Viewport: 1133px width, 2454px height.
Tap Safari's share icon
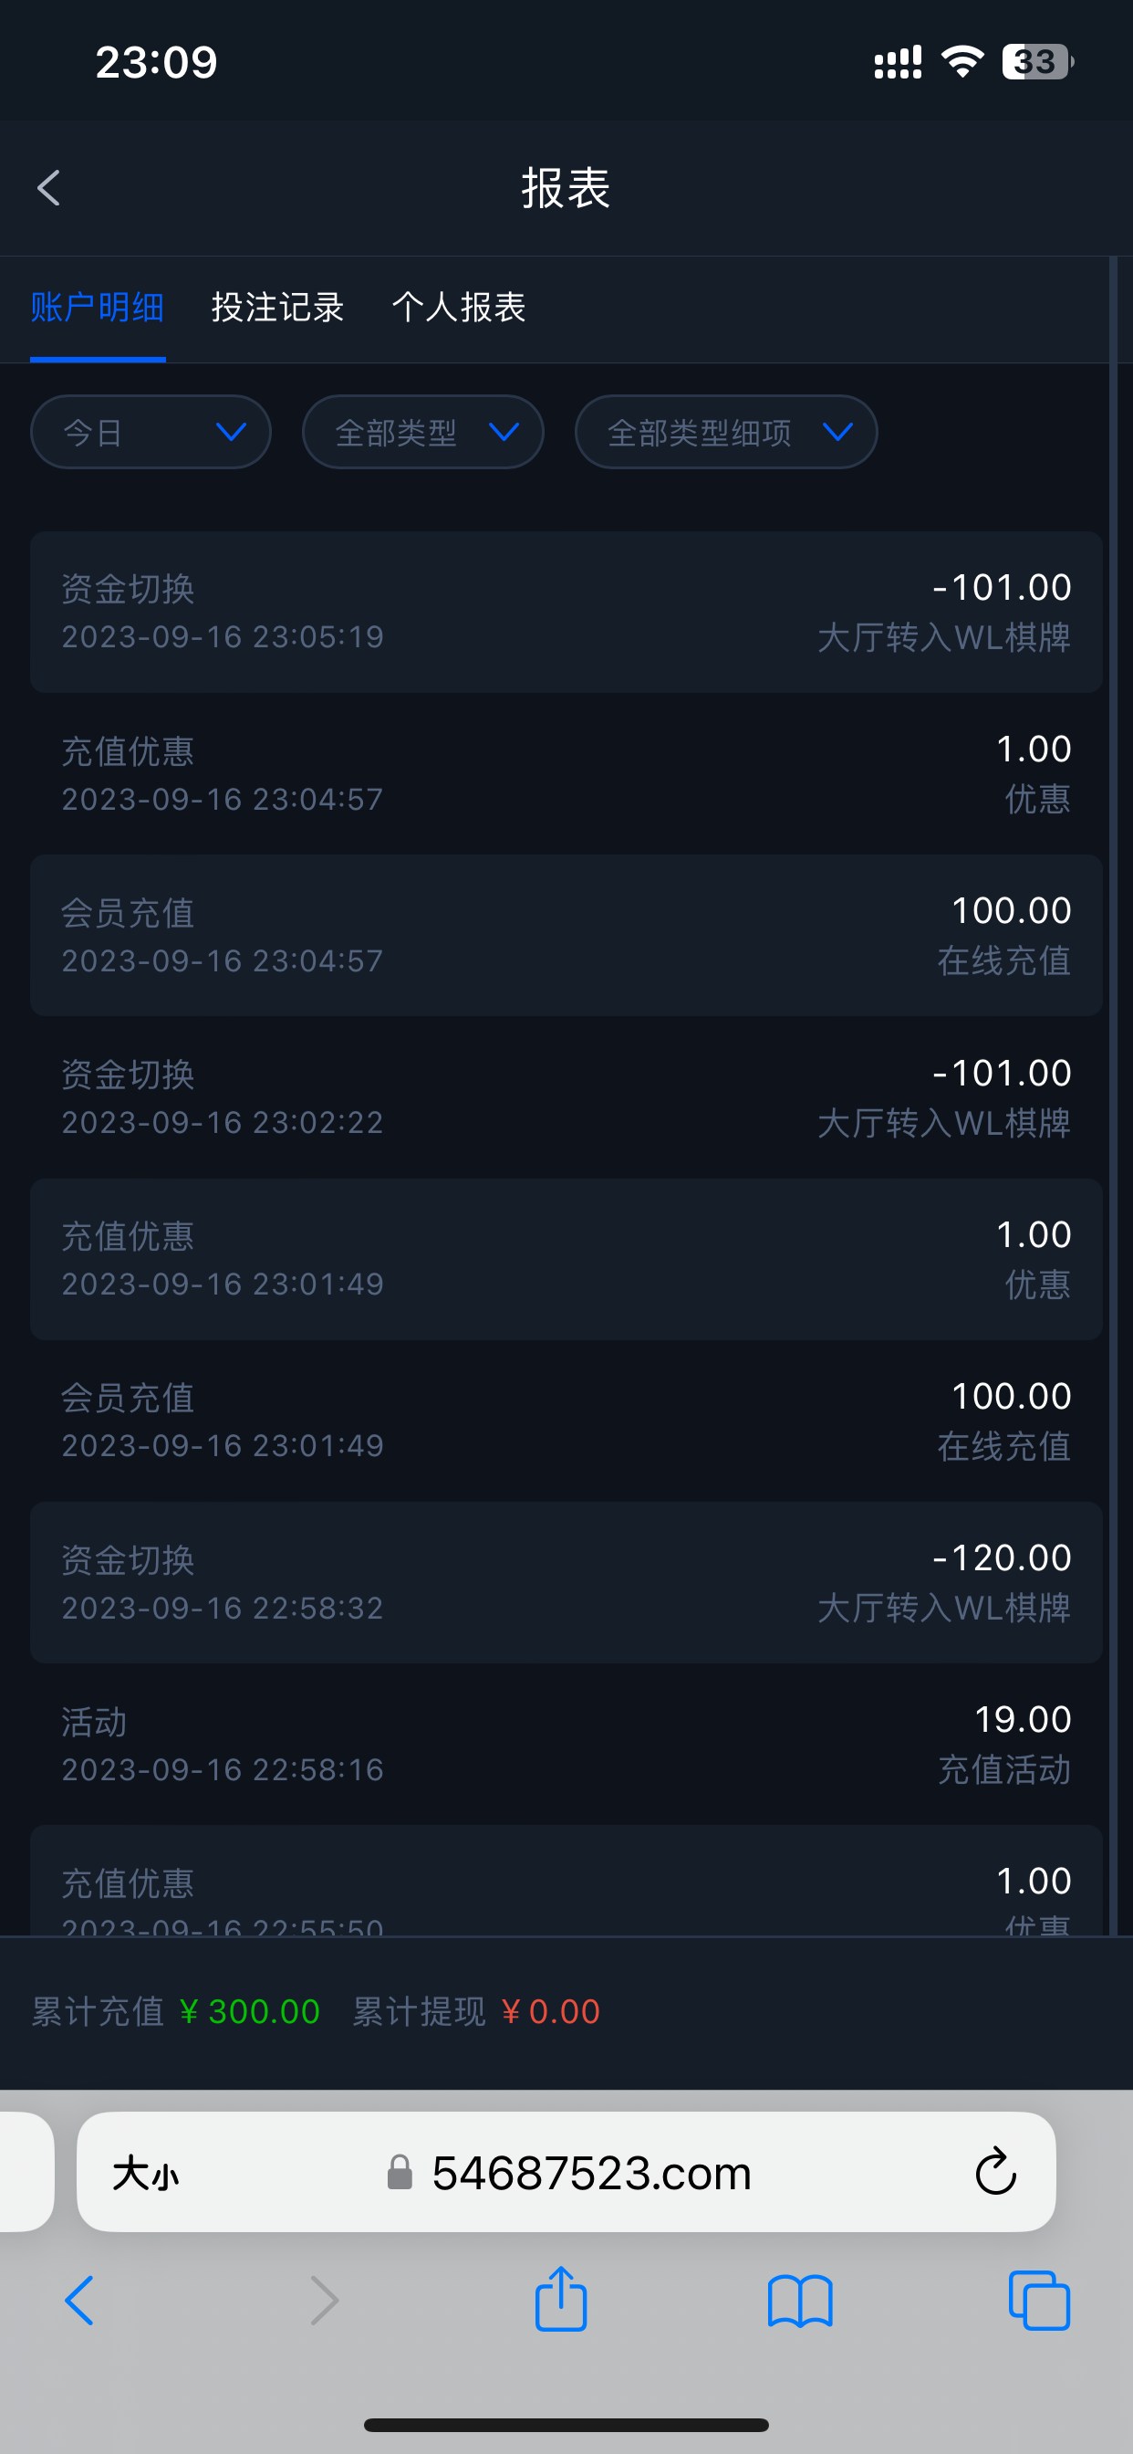561,2300
